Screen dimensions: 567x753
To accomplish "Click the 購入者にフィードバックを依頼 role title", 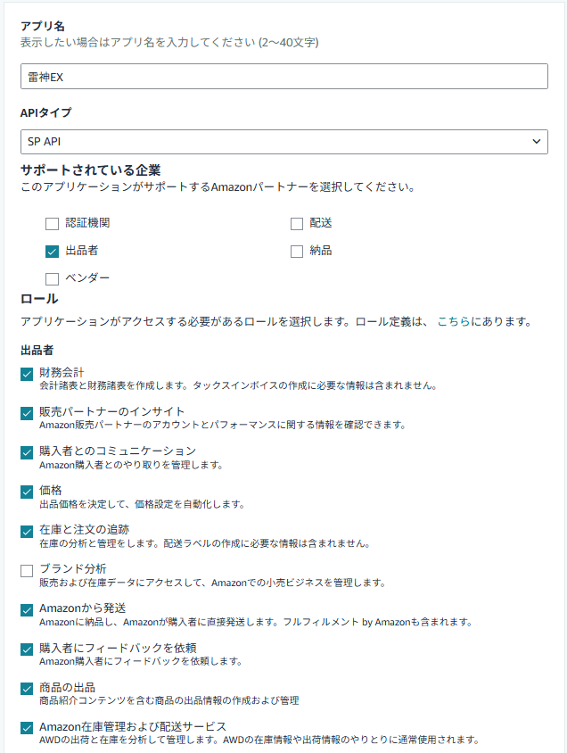I will tap(118, 648).
